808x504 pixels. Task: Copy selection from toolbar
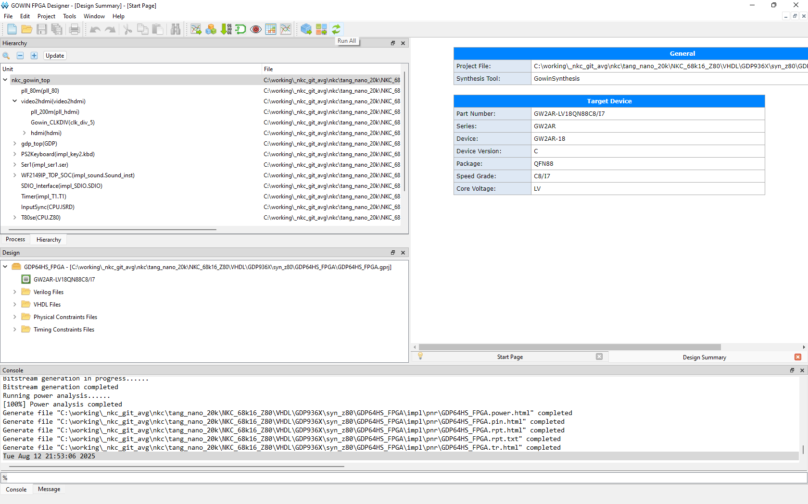point(142,29)
